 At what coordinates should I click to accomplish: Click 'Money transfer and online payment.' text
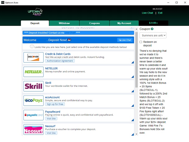pyautogui.click(x=65, y=71)
